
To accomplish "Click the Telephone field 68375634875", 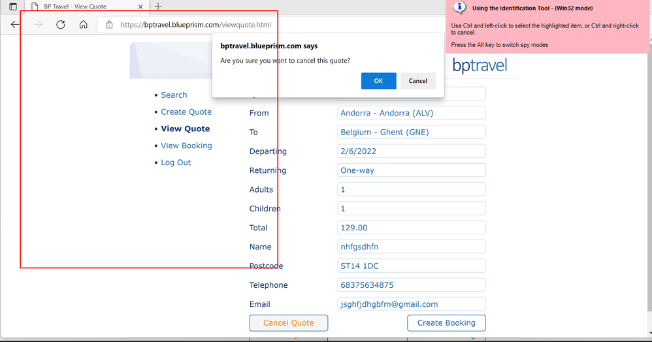I will point(411,285).
